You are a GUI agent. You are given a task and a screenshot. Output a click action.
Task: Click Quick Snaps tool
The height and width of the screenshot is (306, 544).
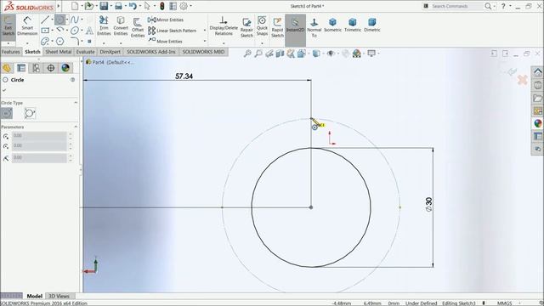pos(262,26)
